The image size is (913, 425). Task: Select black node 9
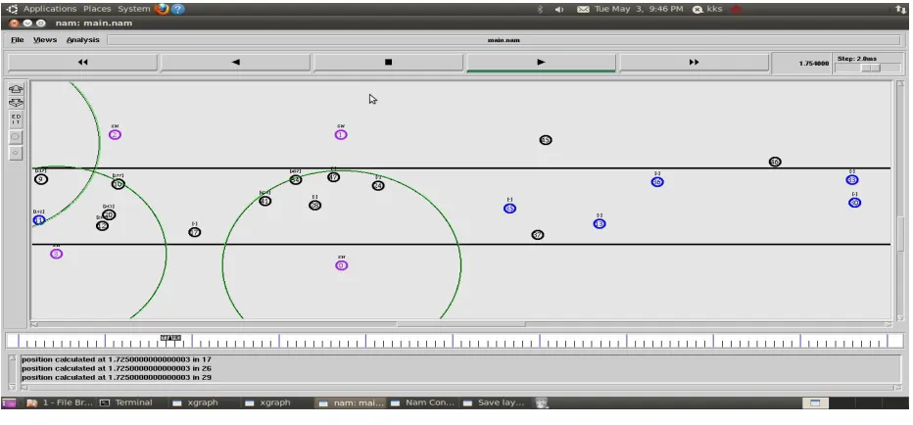click(41, 179)
